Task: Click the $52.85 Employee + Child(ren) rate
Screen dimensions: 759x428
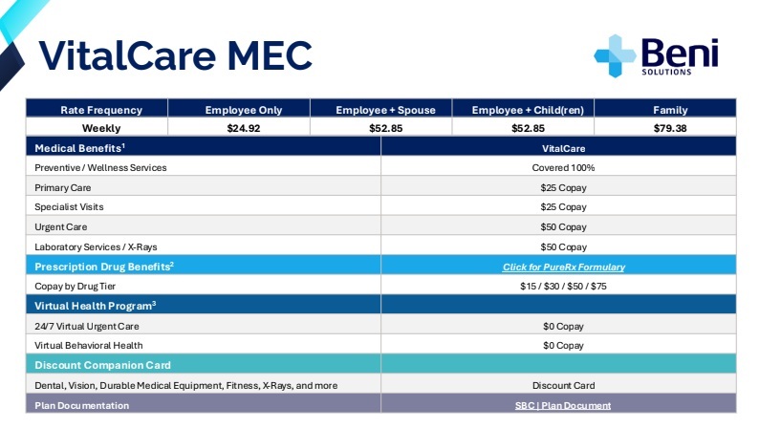Action: (x=528, y=128)
